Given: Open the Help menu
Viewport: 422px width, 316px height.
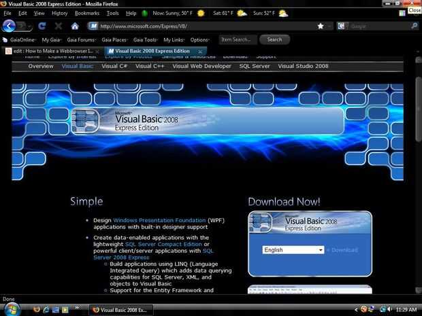Looking at the screenshot, I should (131, 13).
